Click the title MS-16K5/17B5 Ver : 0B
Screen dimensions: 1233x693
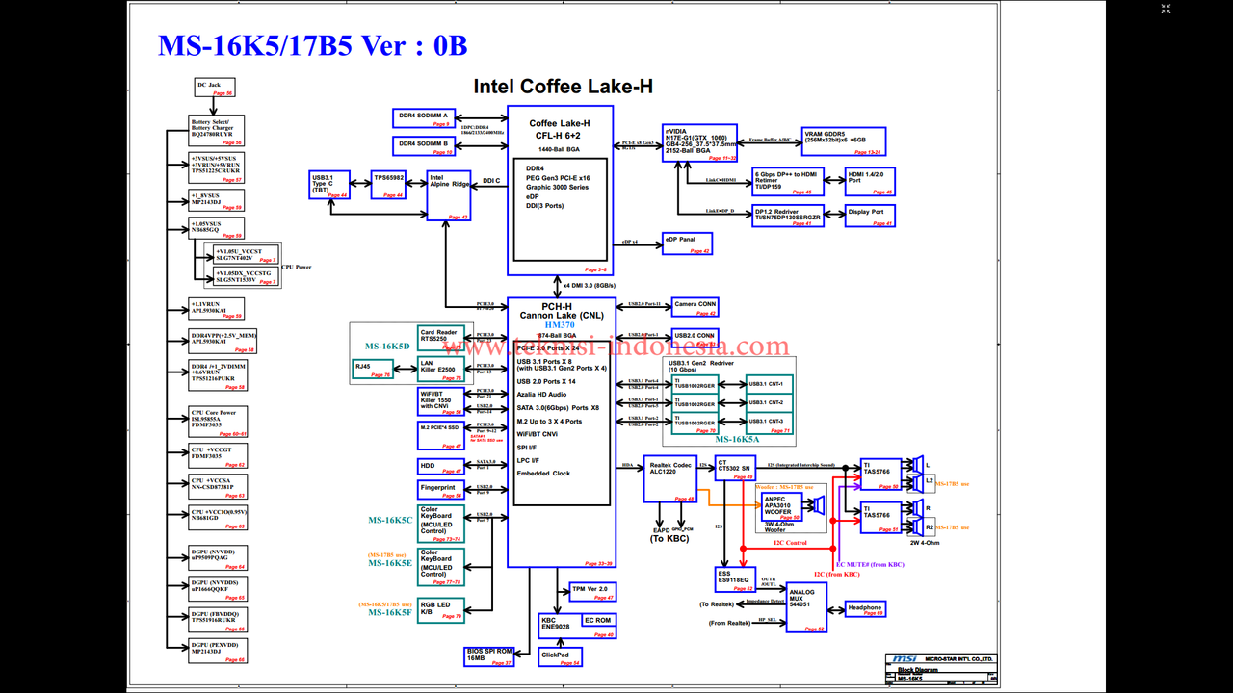pos(312,44)
